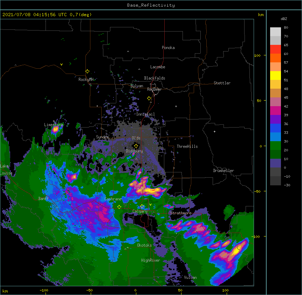302x295 pixels.
Task: Select the dark green 10-20 dBZ legend swatch
Action: 275,155
